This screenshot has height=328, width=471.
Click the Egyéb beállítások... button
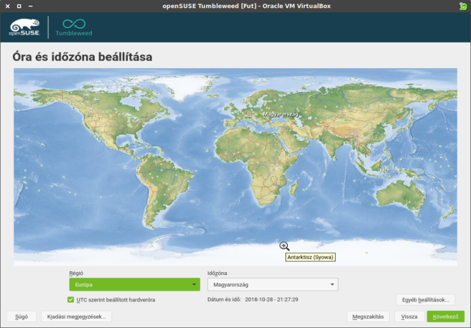(x=426, y=300)
